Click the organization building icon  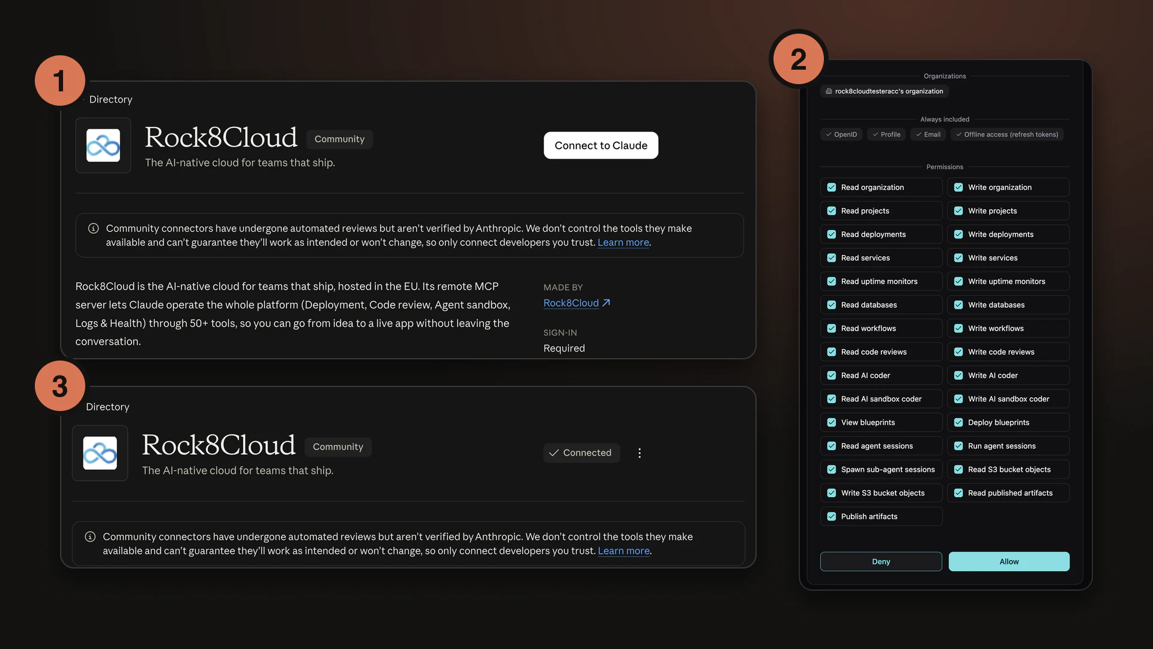point(829,91)
